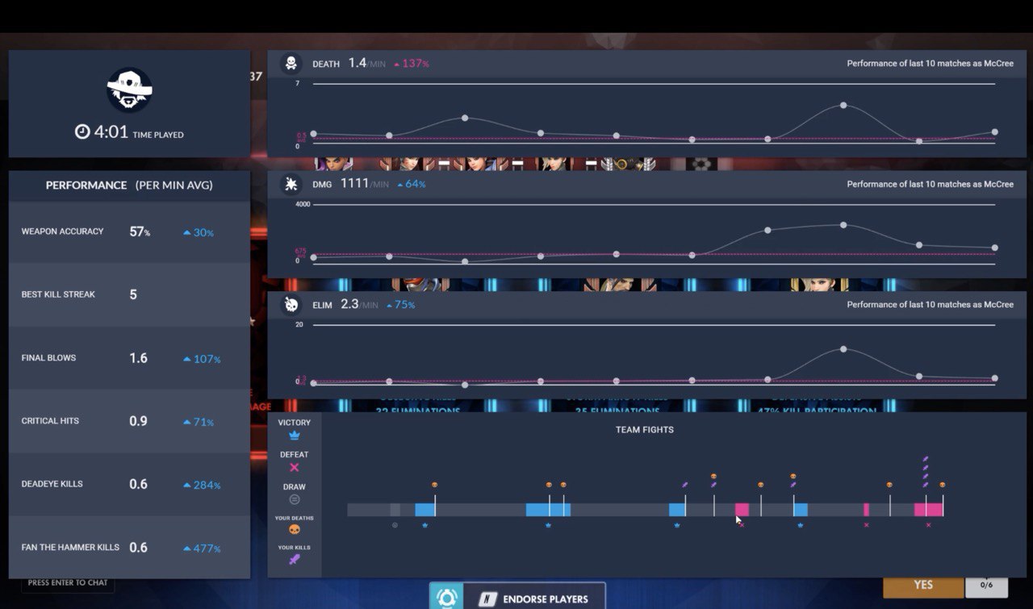Click the draw marker below the team fight timeline
Image resolution: width=1033 pixels, height=609 pixels.
[395, 525]
